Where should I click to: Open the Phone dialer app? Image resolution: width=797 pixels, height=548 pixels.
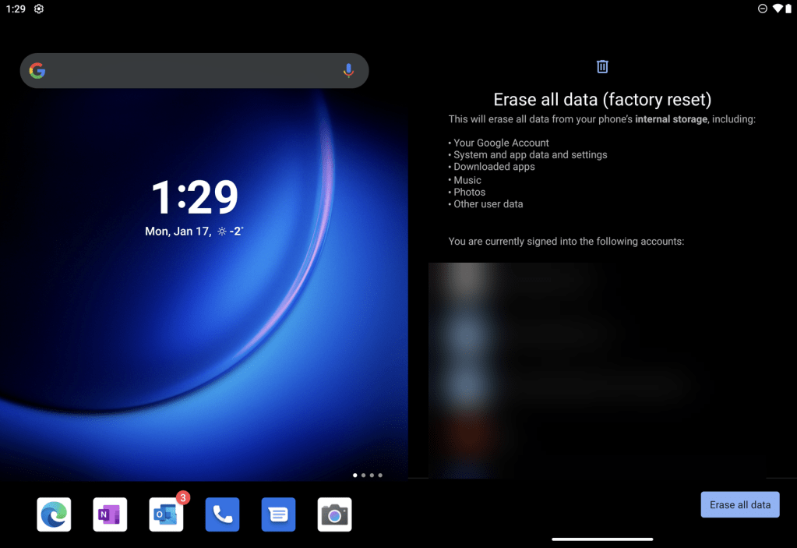click(x=222, y=514)
